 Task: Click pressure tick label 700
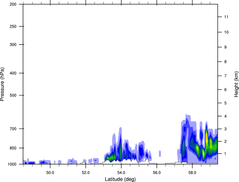point(13,129)
